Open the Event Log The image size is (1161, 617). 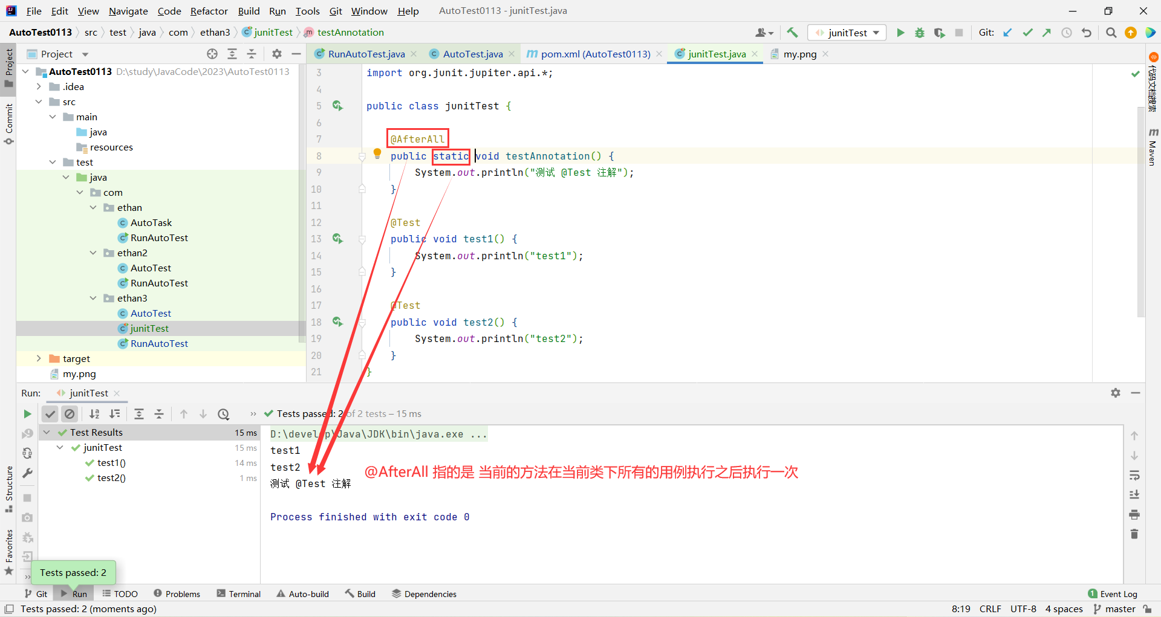(x=1113, y=594)
